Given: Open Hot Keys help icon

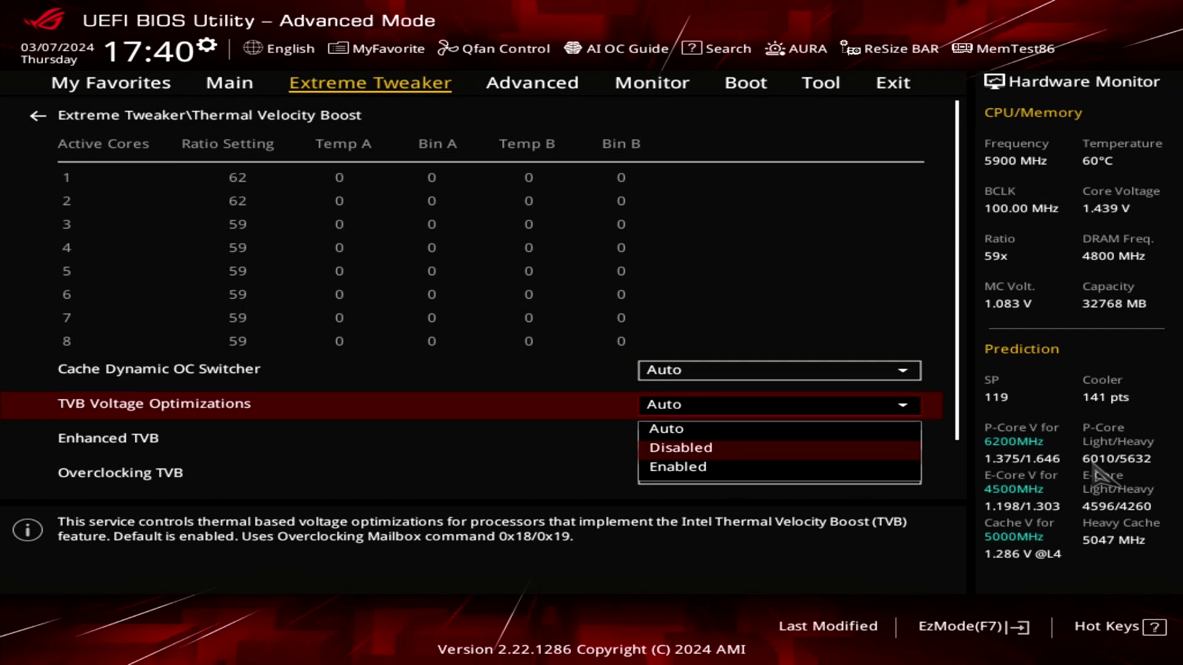Looking at the screenshot, I should tap(1154, 627).
